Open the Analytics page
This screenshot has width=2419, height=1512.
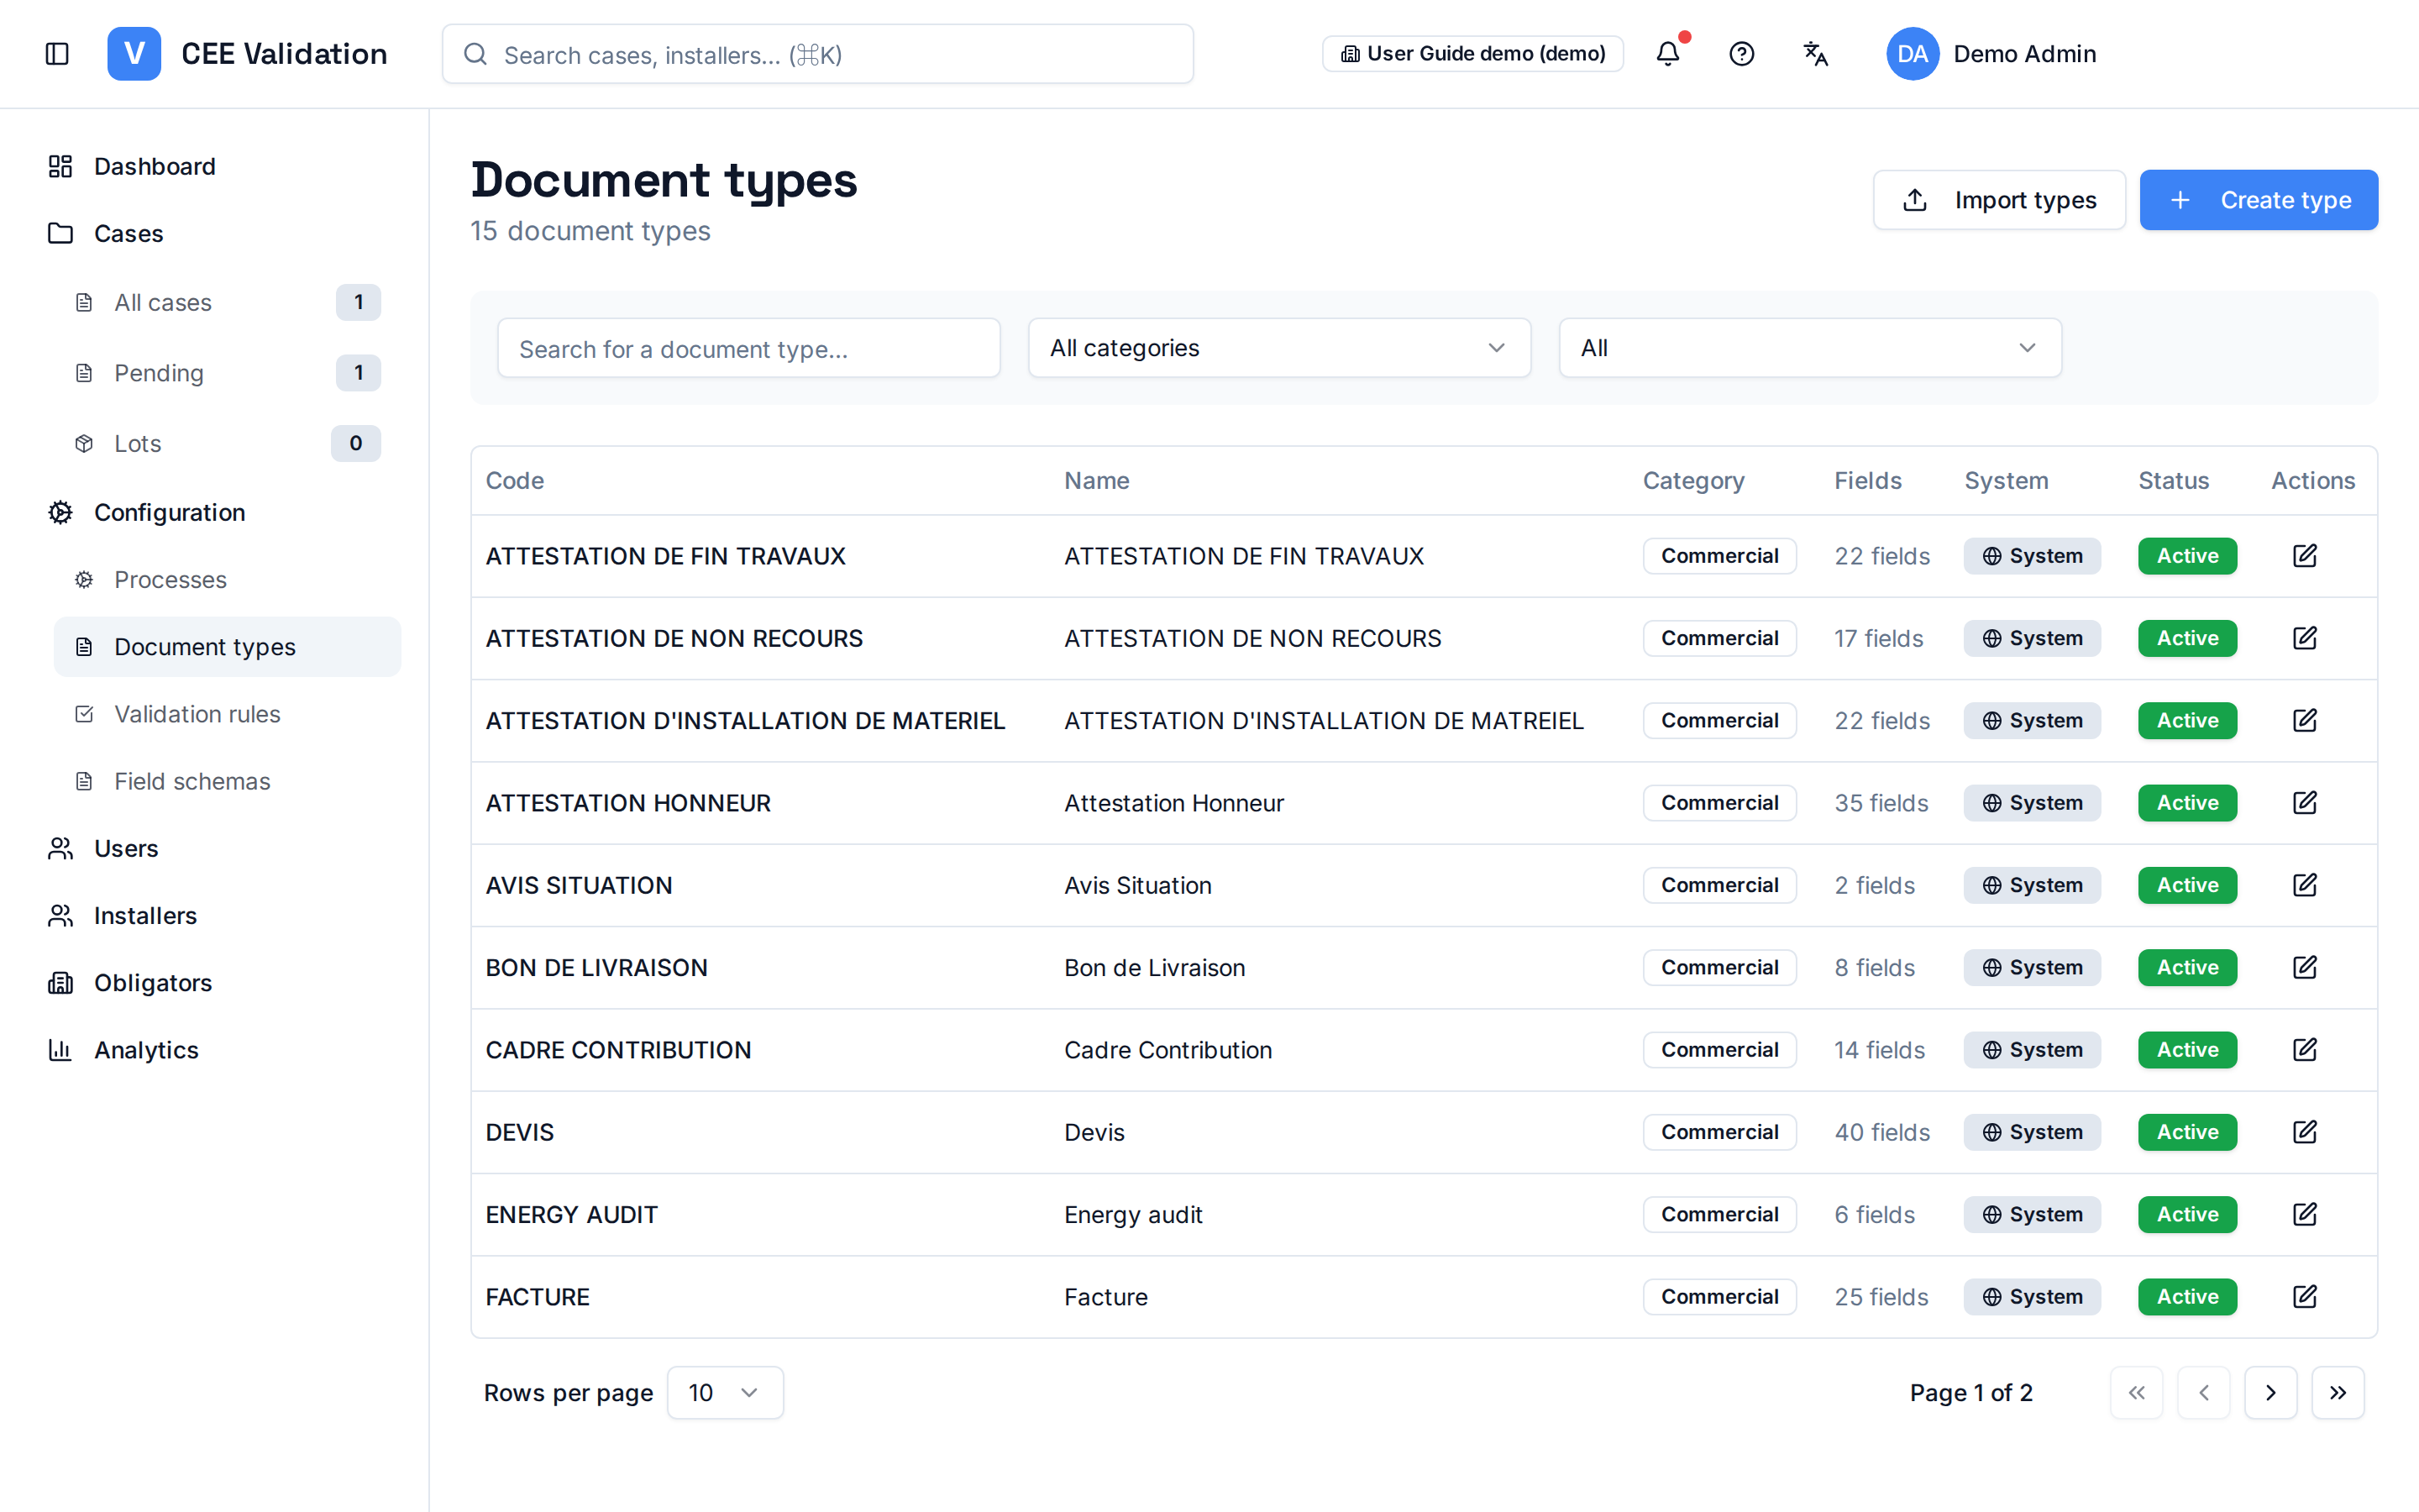click(x=146, y=1050)
